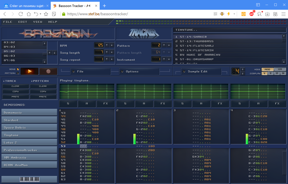Click the record button
The height and width of the screenshot is (184, 288).
pyautogui.click(x=48, y=71)
